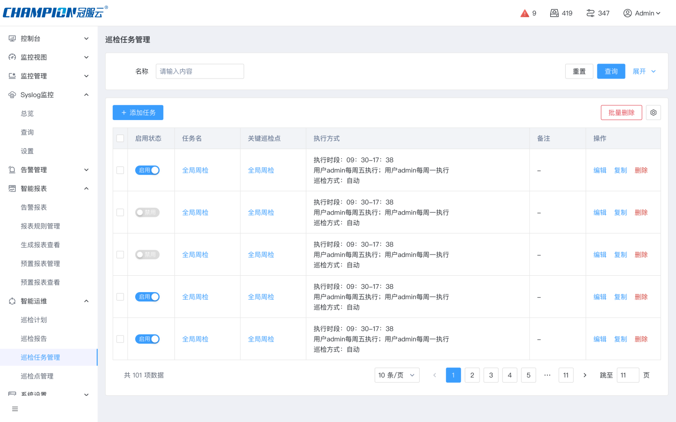Expand the 告警管理 menu chevron

(x=86, y=170)
